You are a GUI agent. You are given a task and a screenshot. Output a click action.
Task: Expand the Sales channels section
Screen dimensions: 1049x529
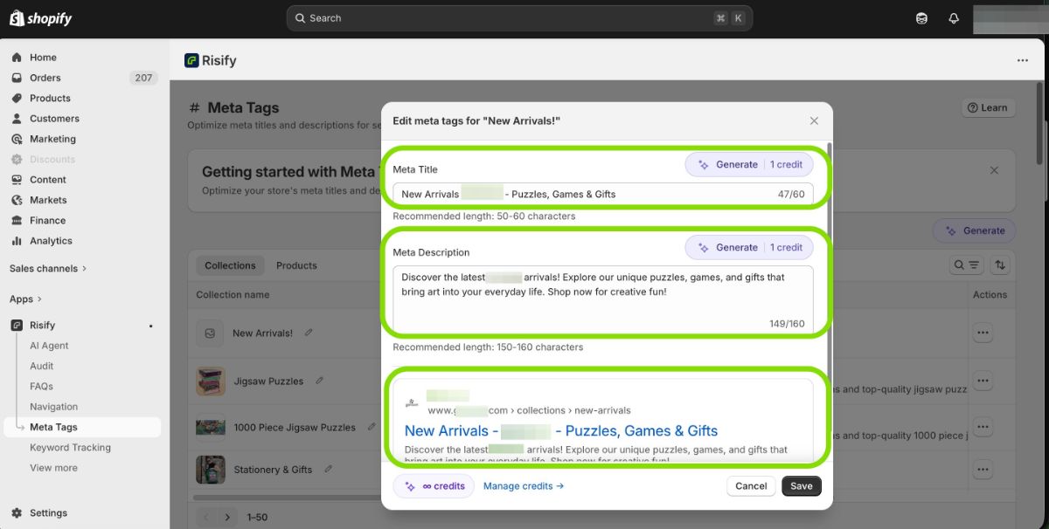pos(48,269)
